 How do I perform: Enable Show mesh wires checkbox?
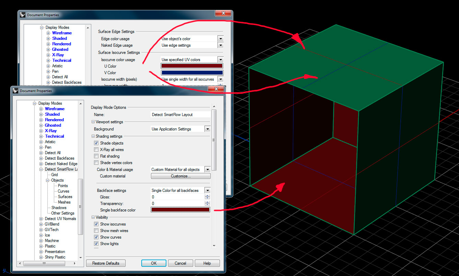click(x=96, y=231)
